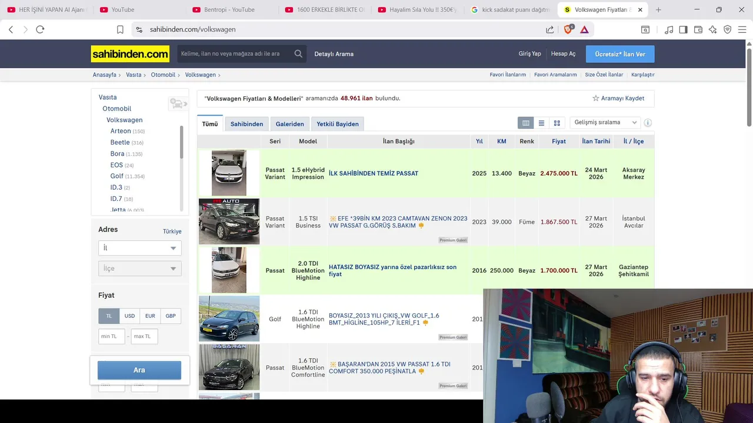
Task: Switch to Sahibinden listings tab
Action: (x=246, y=124)
